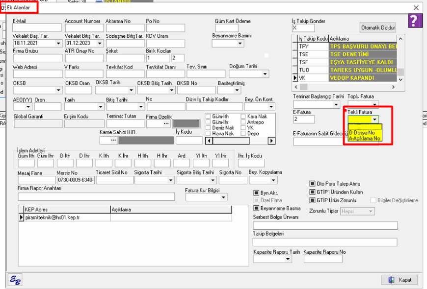427x289 pixels.
Task: Focus the Account Number field
Action: (84, 28)
